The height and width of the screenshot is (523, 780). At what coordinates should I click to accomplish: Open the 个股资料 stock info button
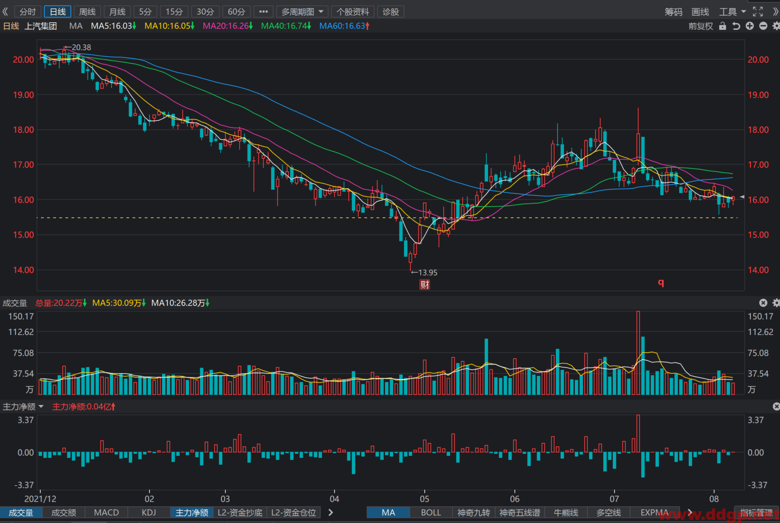tap(352, 12)
